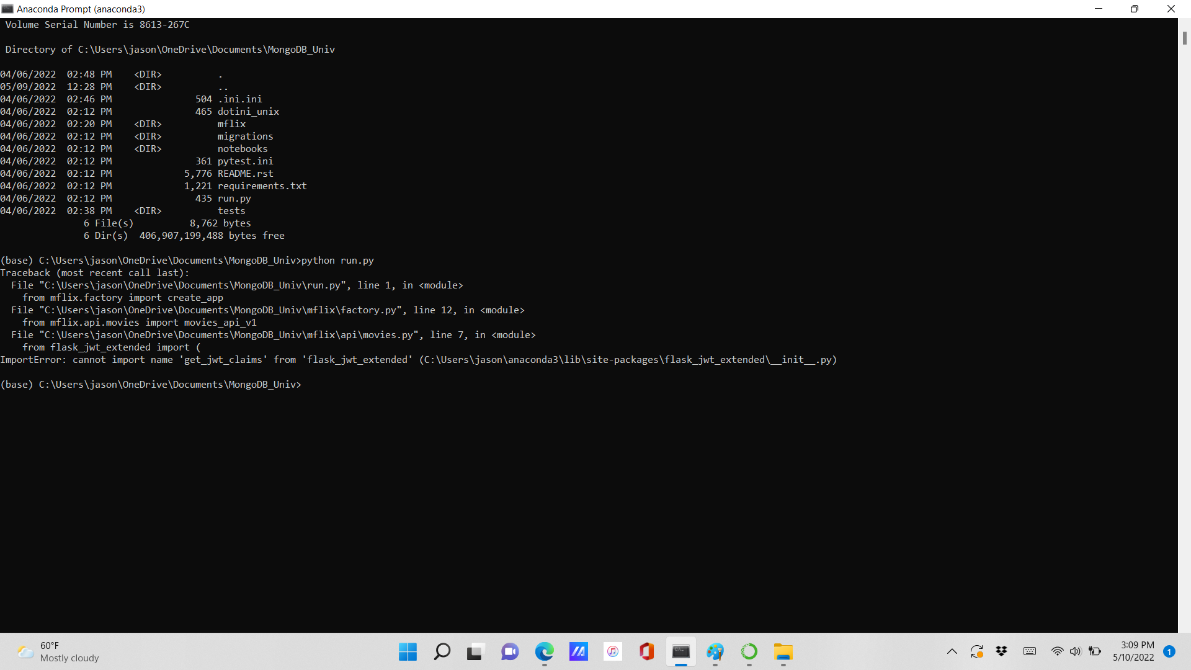The image size is (1191, 670).
Task: Open the Anaconda Prompt title bar system menu
Action: (x=9, y=9)
